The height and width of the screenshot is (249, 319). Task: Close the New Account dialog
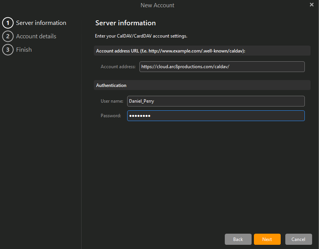click(x=311, y=5)
